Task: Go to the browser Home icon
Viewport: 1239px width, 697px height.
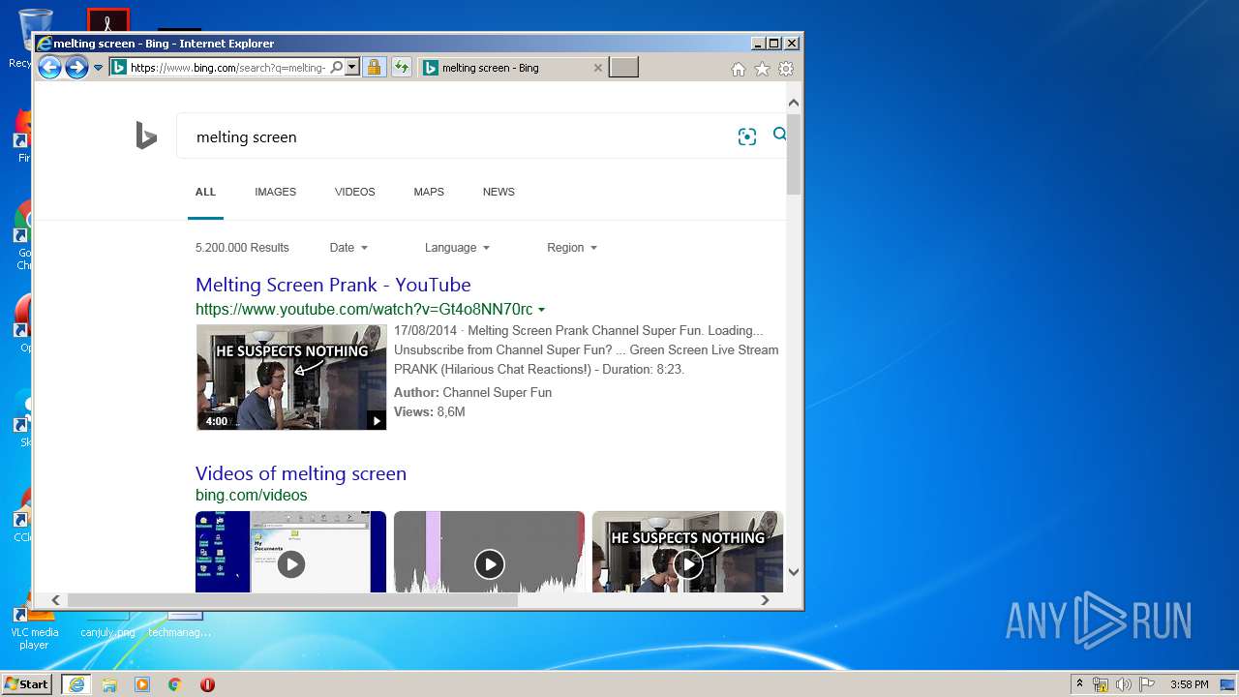Action: coord(739,69)
